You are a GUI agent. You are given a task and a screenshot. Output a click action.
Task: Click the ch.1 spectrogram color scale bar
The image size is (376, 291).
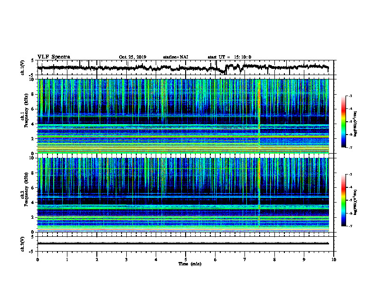click(343, 122)
